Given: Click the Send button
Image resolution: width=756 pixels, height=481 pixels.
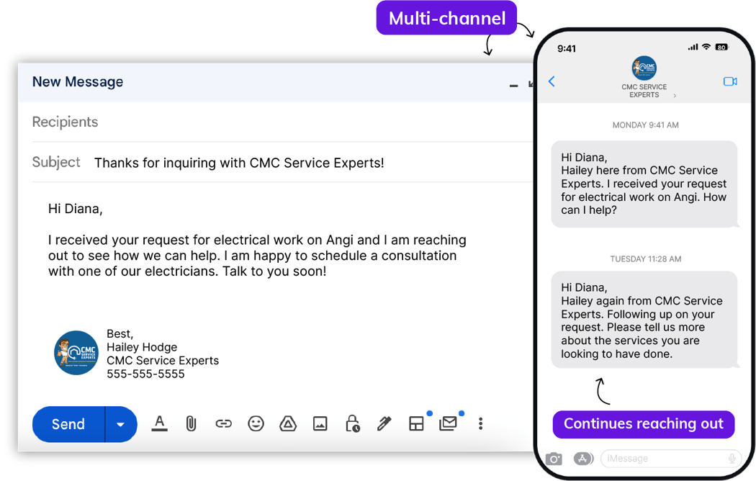Looking at the screenshot, I should (68, 424).
